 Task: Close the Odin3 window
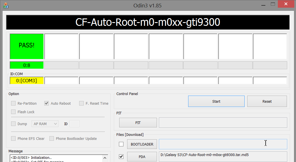[286, 4]
